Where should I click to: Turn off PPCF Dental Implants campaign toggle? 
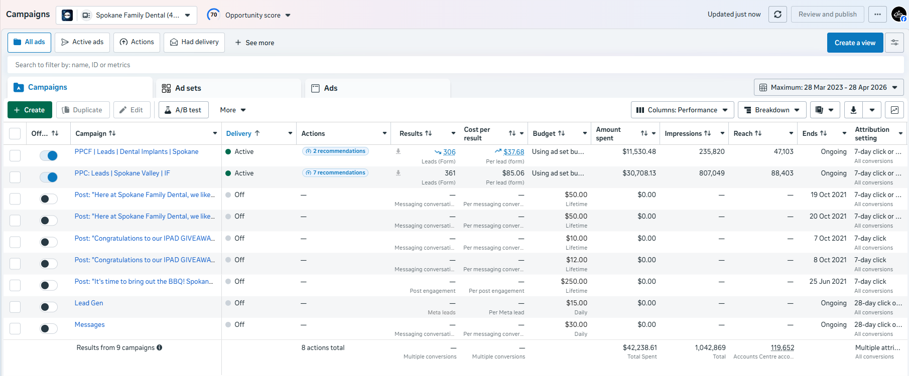[49, 155]
